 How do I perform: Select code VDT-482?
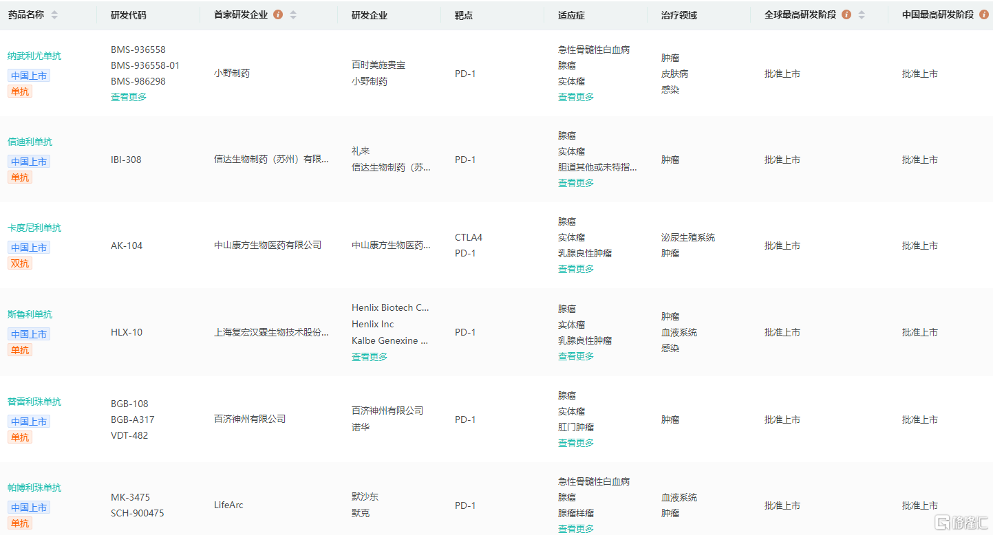pos(129,435)
